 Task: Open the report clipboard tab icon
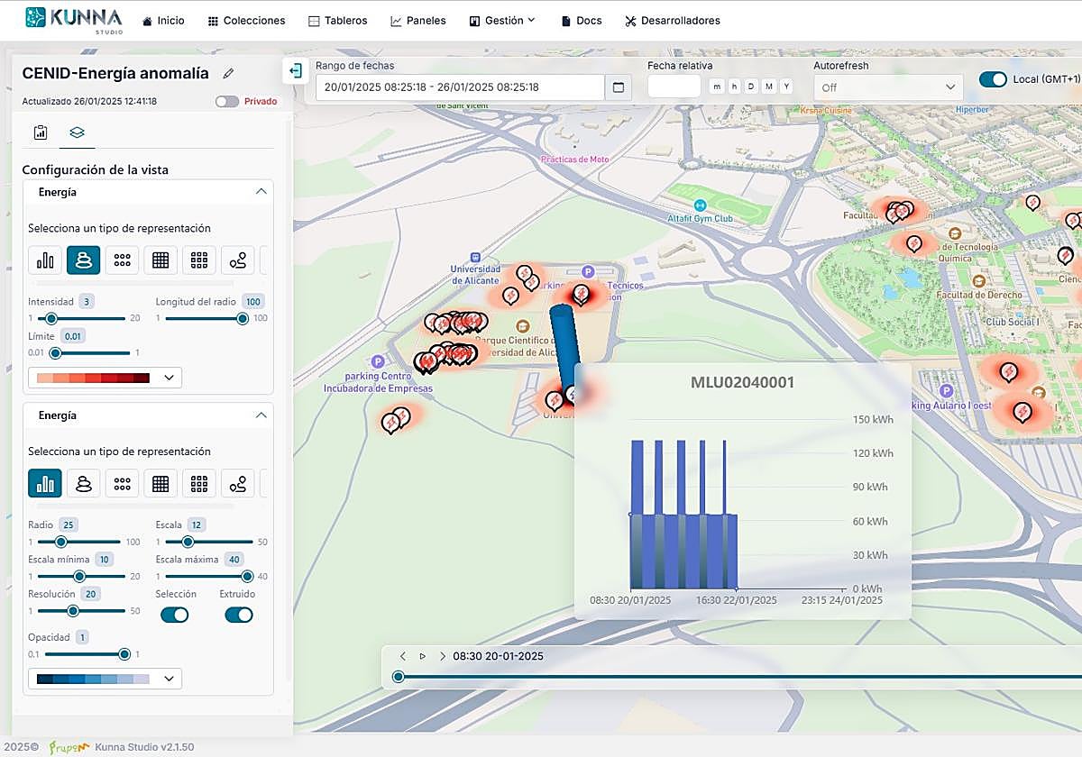click(41, 133)
